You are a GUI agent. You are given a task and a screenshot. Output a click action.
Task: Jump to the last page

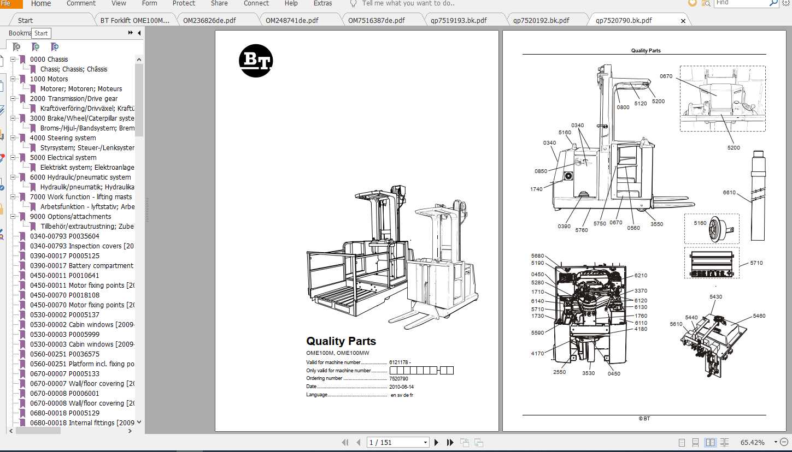pyautogui.click(x=450, y=442)
